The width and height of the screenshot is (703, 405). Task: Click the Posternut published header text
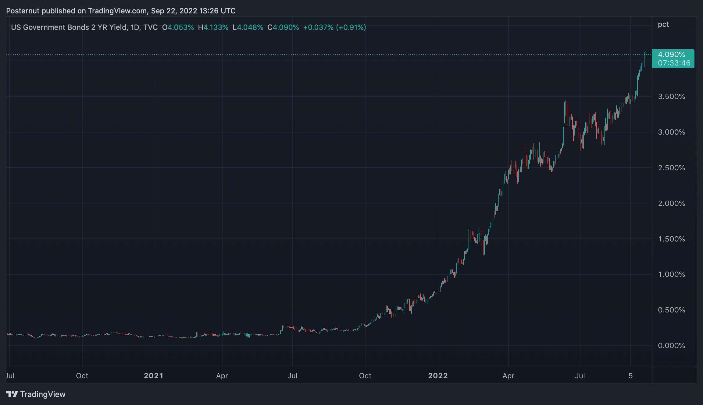[x=121, y=11]
